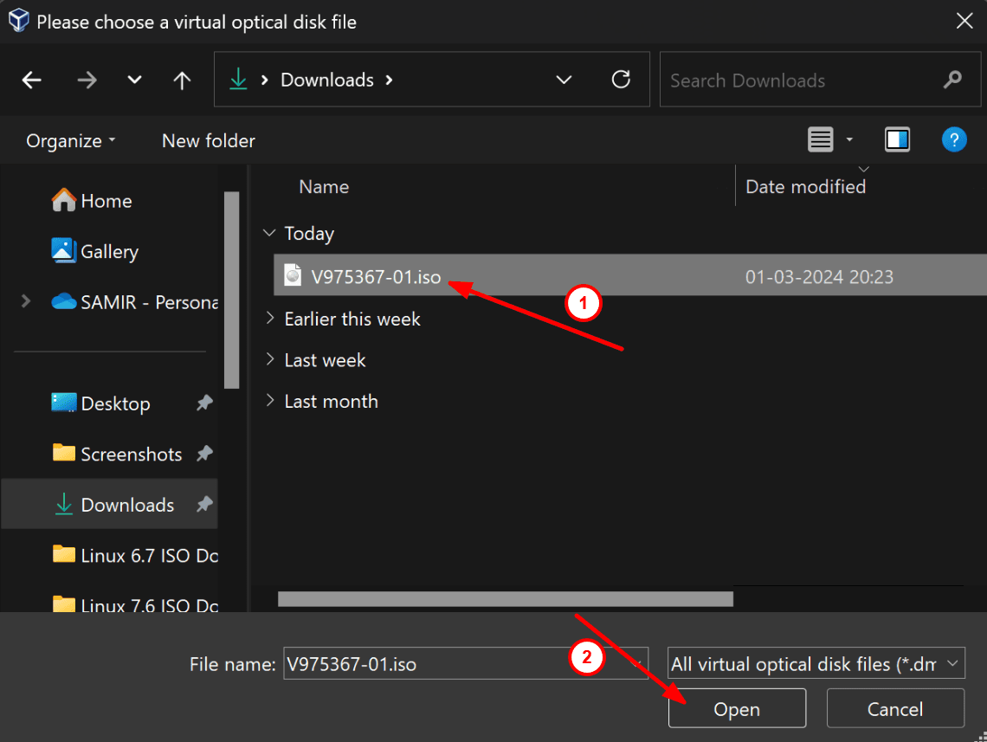Viewport: 987px width, 742px height.
Task: Go back using the left arrow
Action: click(x=31, y=80)
